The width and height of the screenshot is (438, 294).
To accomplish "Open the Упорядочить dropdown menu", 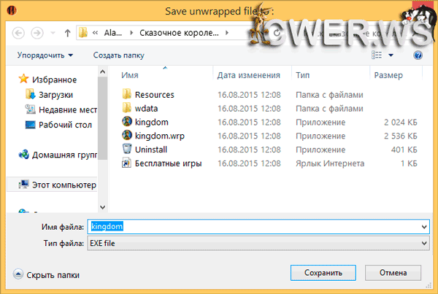I will click(45, 55).
